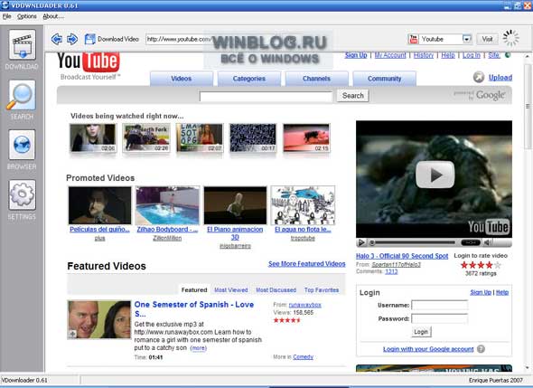Select the Most Viewed tab
533x388 pixels.
pyautogui.click(x=230, y=290)
